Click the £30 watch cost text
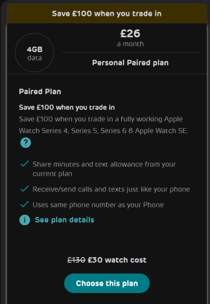210x304 pixels. (x=117, y=260)
